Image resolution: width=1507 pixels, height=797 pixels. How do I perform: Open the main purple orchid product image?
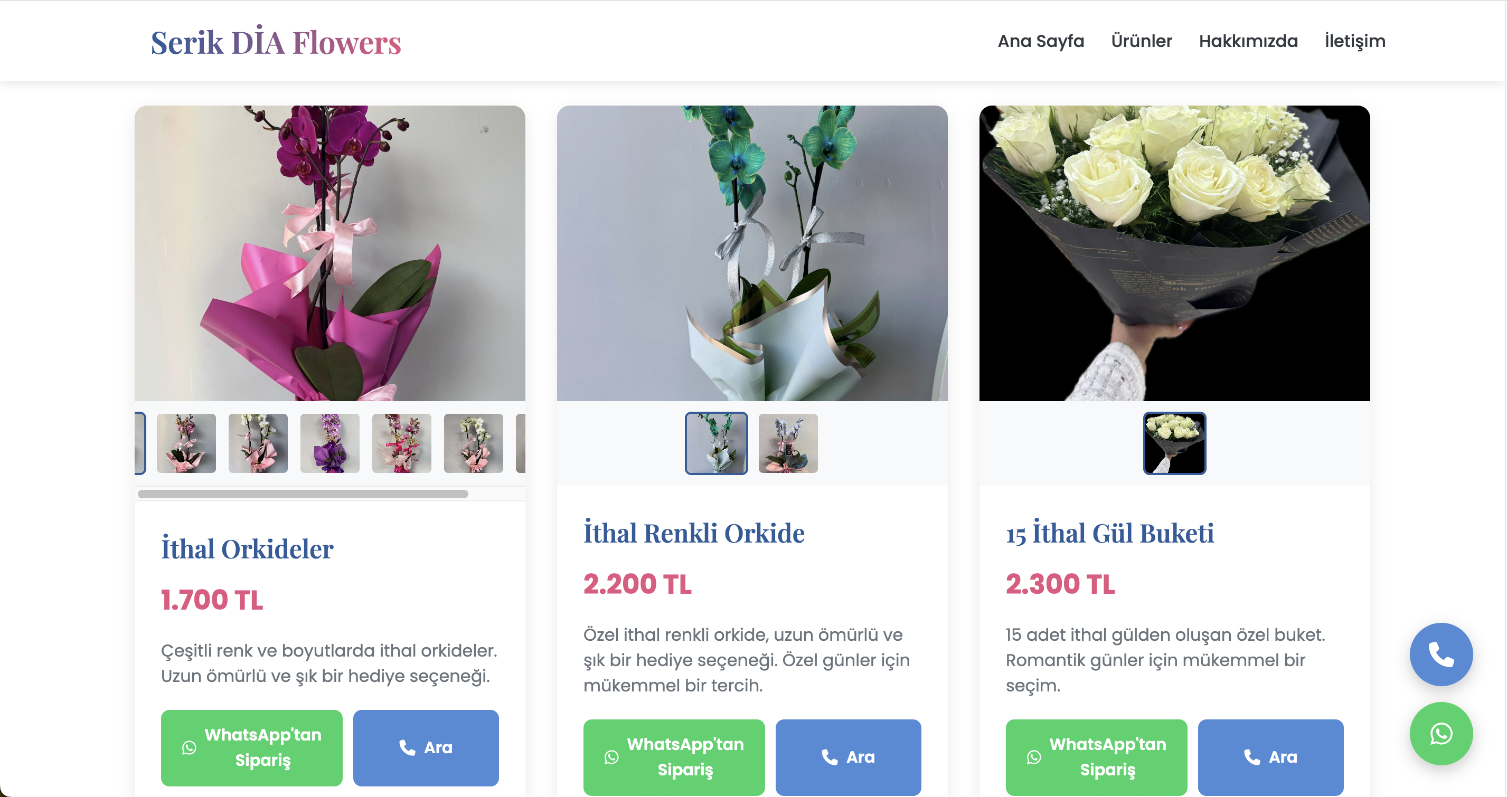click(330, 253)
